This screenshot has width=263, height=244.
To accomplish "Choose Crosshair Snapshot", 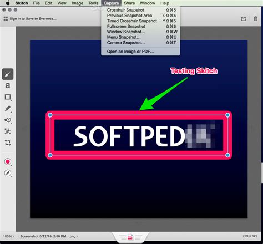I will 140,10.
